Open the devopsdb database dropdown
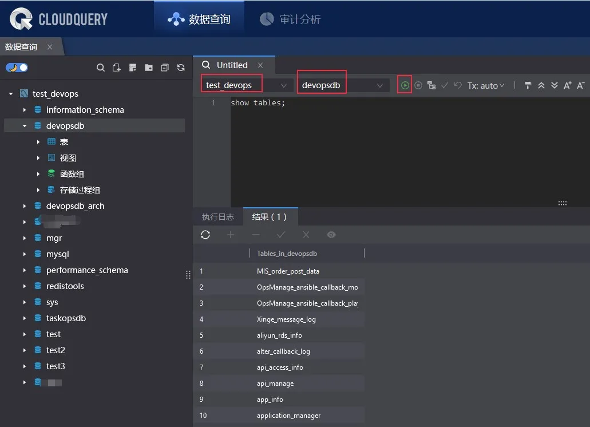The height and width of the screenshot is (427, 590). coord(342,85)
